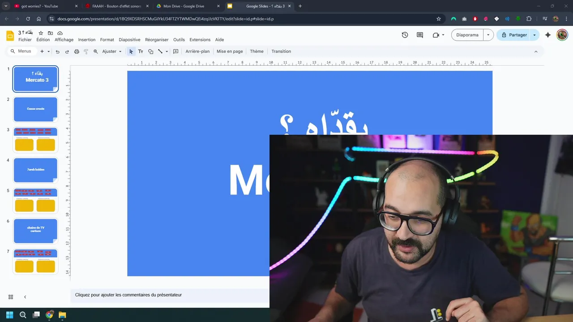This screenshot has height=322, width=573.
Task: Open a new browser tab
Action: click(x=300, y=6)
